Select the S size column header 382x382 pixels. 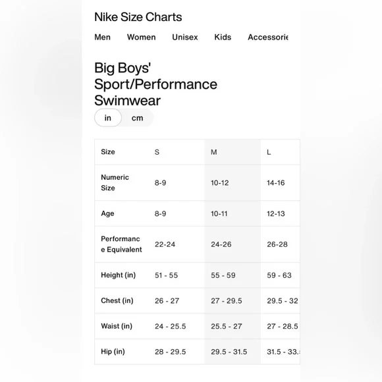tap(157, 152)
